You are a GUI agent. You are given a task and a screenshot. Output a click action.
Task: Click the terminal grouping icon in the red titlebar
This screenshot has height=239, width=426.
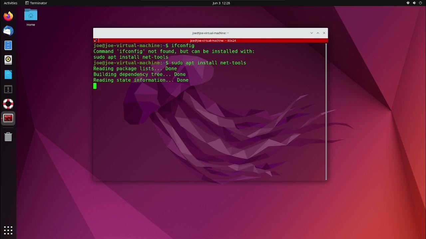coord(96,40)
